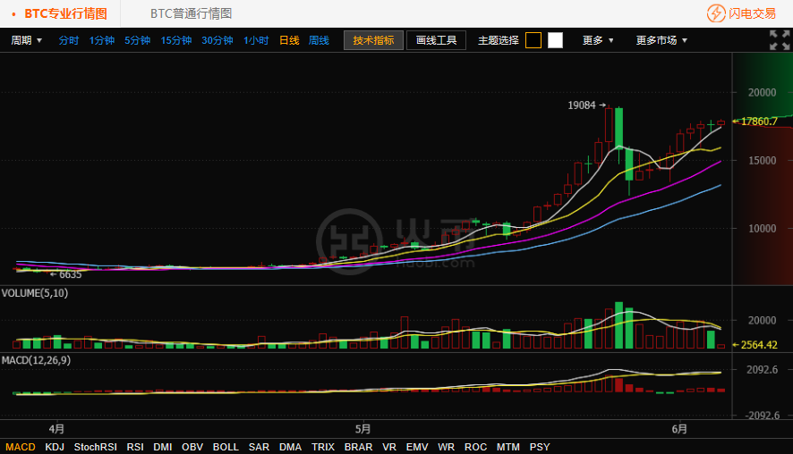Click the 闪电交易 lightning icon
Image resolution: width=793 pixels, height=454 pixels.
(x=715, y=13)
